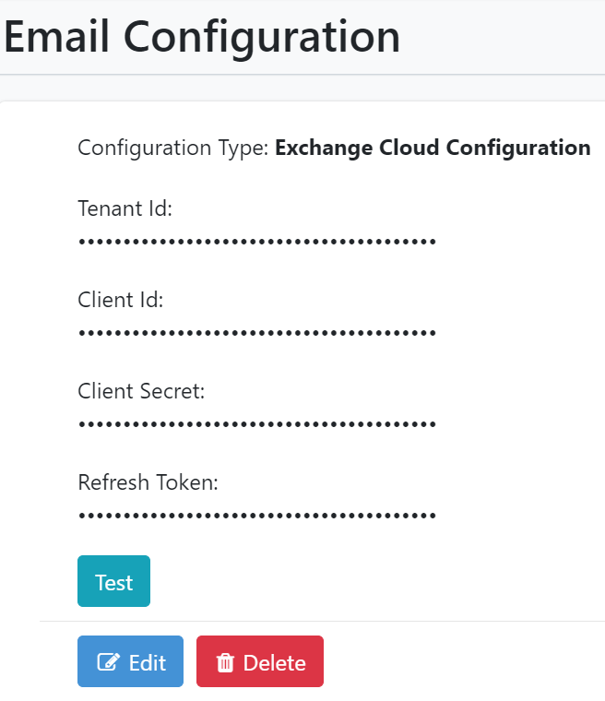Click the masked Tenant Id value
The height and width of the screenshot is (701, 605).
coord(256,243)
